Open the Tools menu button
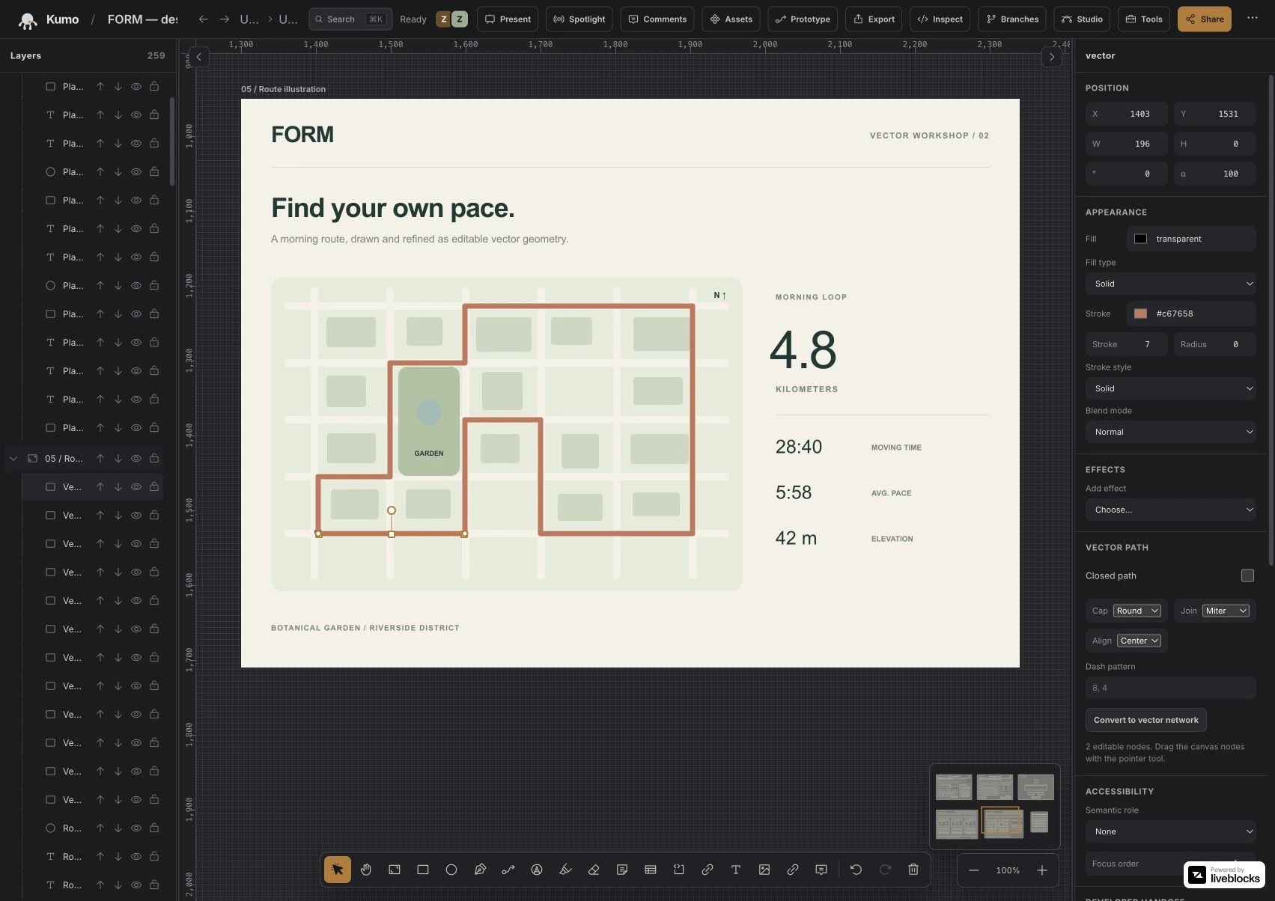The image size is (1275, 901). click(x=1144, y=19)
